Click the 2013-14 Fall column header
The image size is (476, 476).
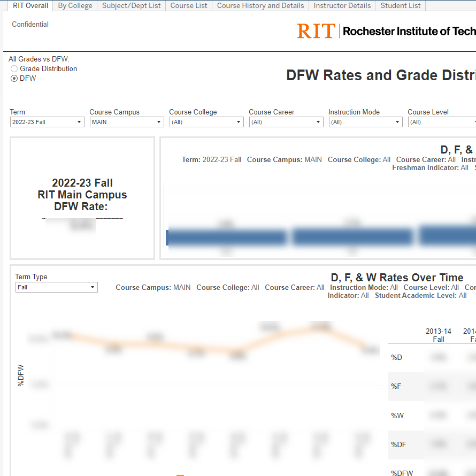[x=438, y=335]
